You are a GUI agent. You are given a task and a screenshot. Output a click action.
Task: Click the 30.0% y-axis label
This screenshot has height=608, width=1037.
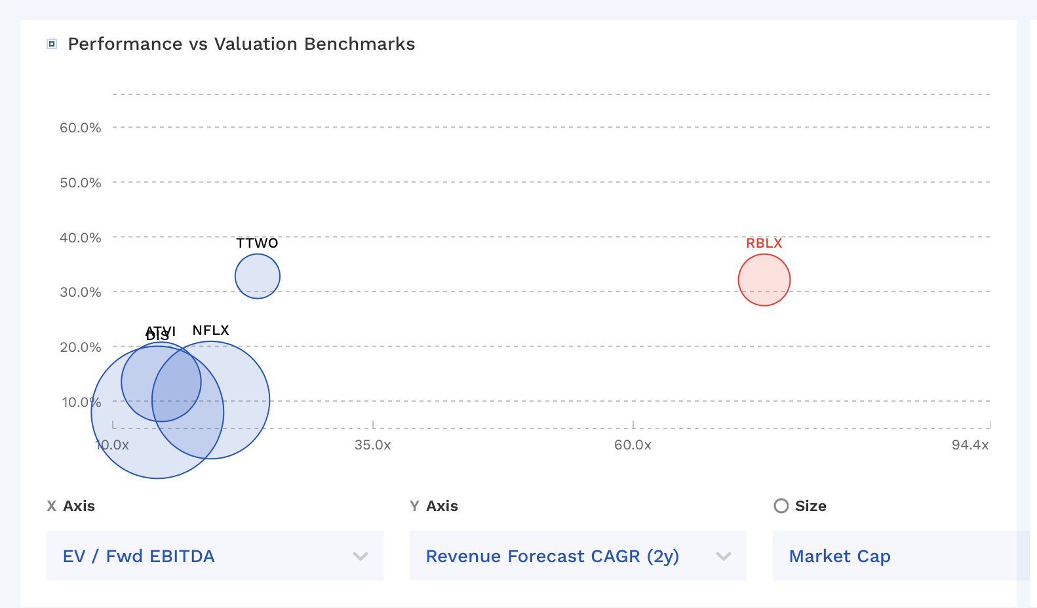[x=81, y=292]
